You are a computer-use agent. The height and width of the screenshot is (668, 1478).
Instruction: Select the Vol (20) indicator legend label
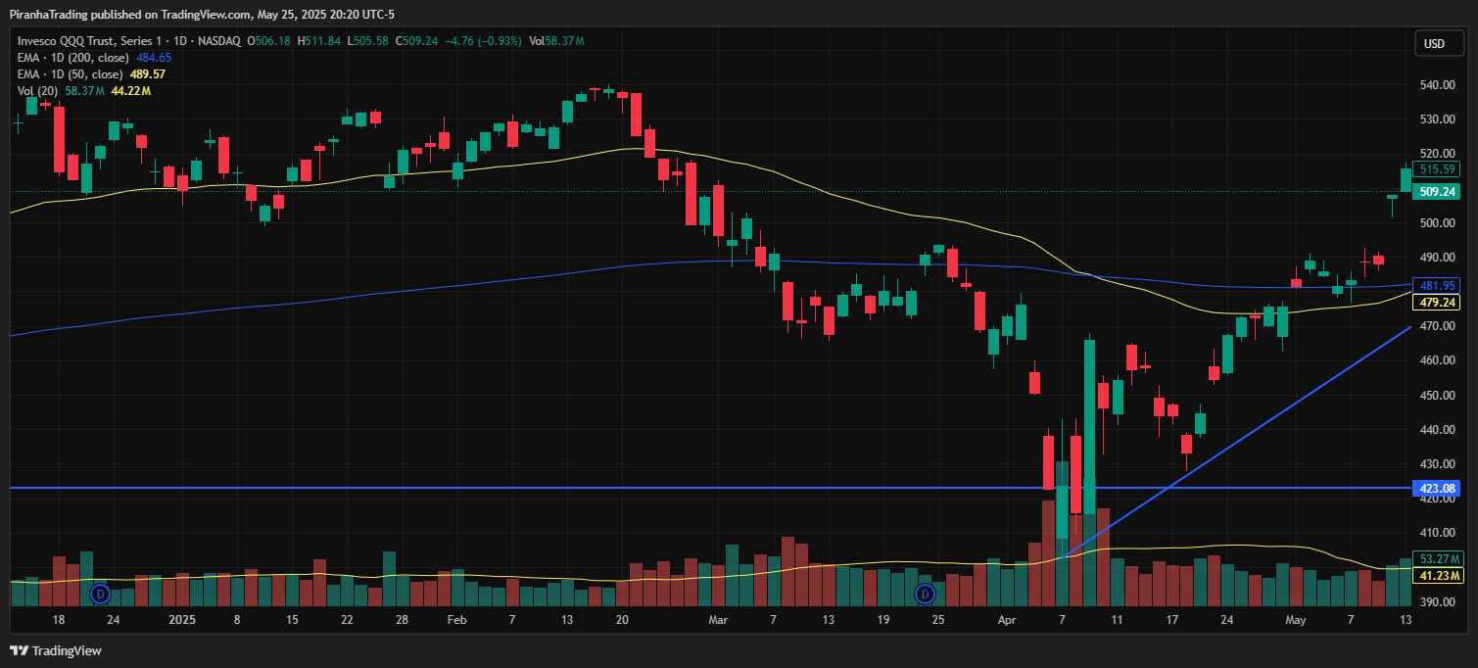point(38,91)
